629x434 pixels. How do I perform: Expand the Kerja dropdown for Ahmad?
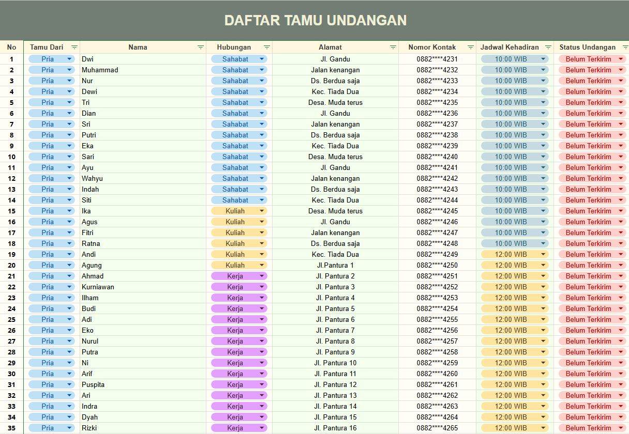coord(262,276)
